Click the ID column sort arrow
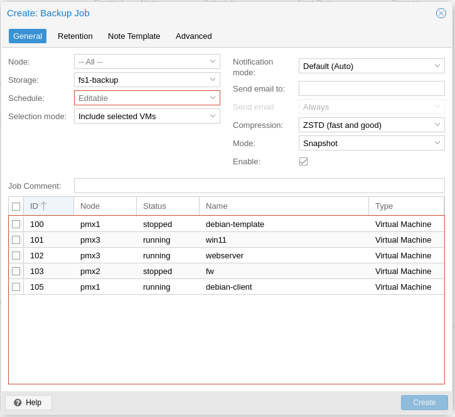The image size is (455, 417). pyautogui.click(x=44, y=206)
